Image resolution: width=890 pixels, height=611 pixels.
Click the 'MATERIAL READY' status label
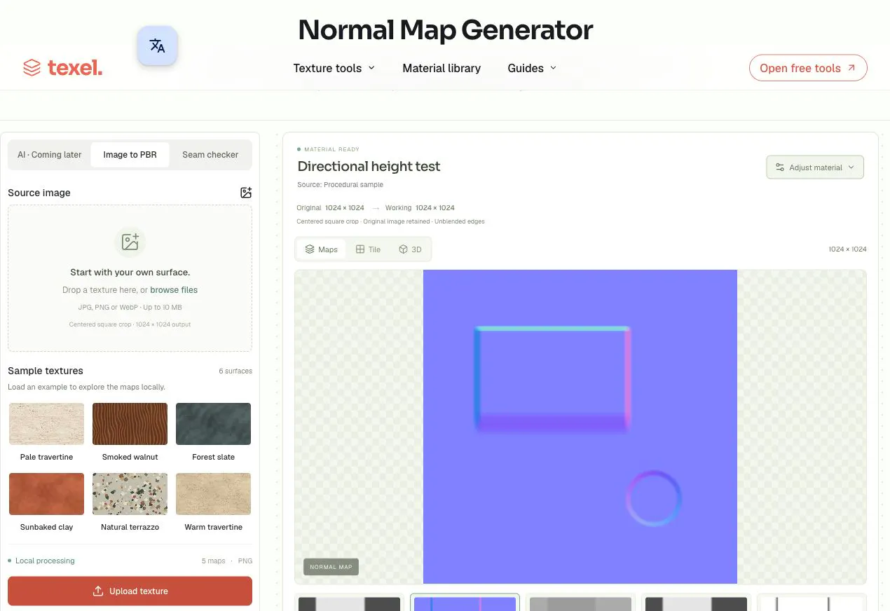(331, 149)
